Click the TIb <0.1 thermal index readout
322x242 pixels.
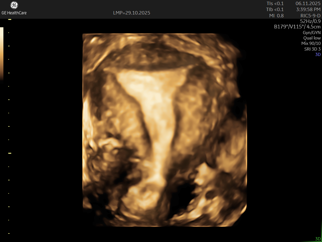pyautogui.click(x=275, y=9)
